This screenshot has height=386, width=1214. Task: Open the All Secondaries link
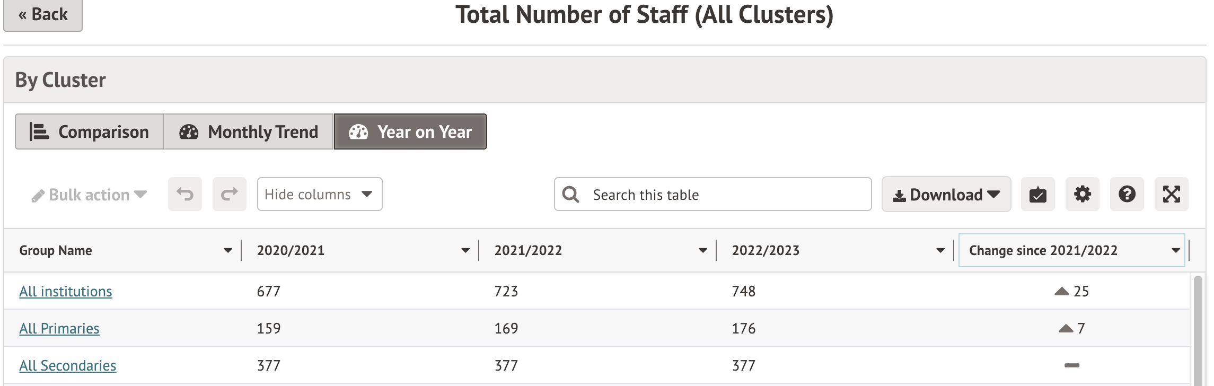(68, 365)
